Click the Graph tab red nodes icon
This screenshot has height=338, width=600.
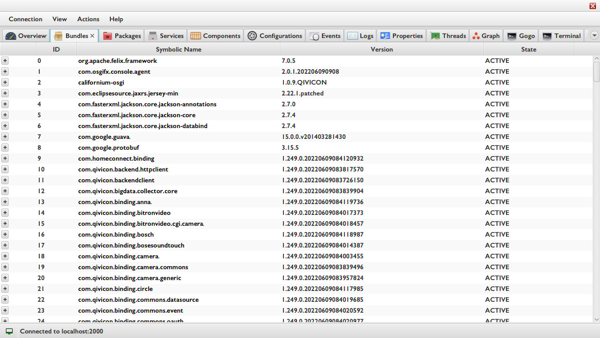(x=476, y=36)
